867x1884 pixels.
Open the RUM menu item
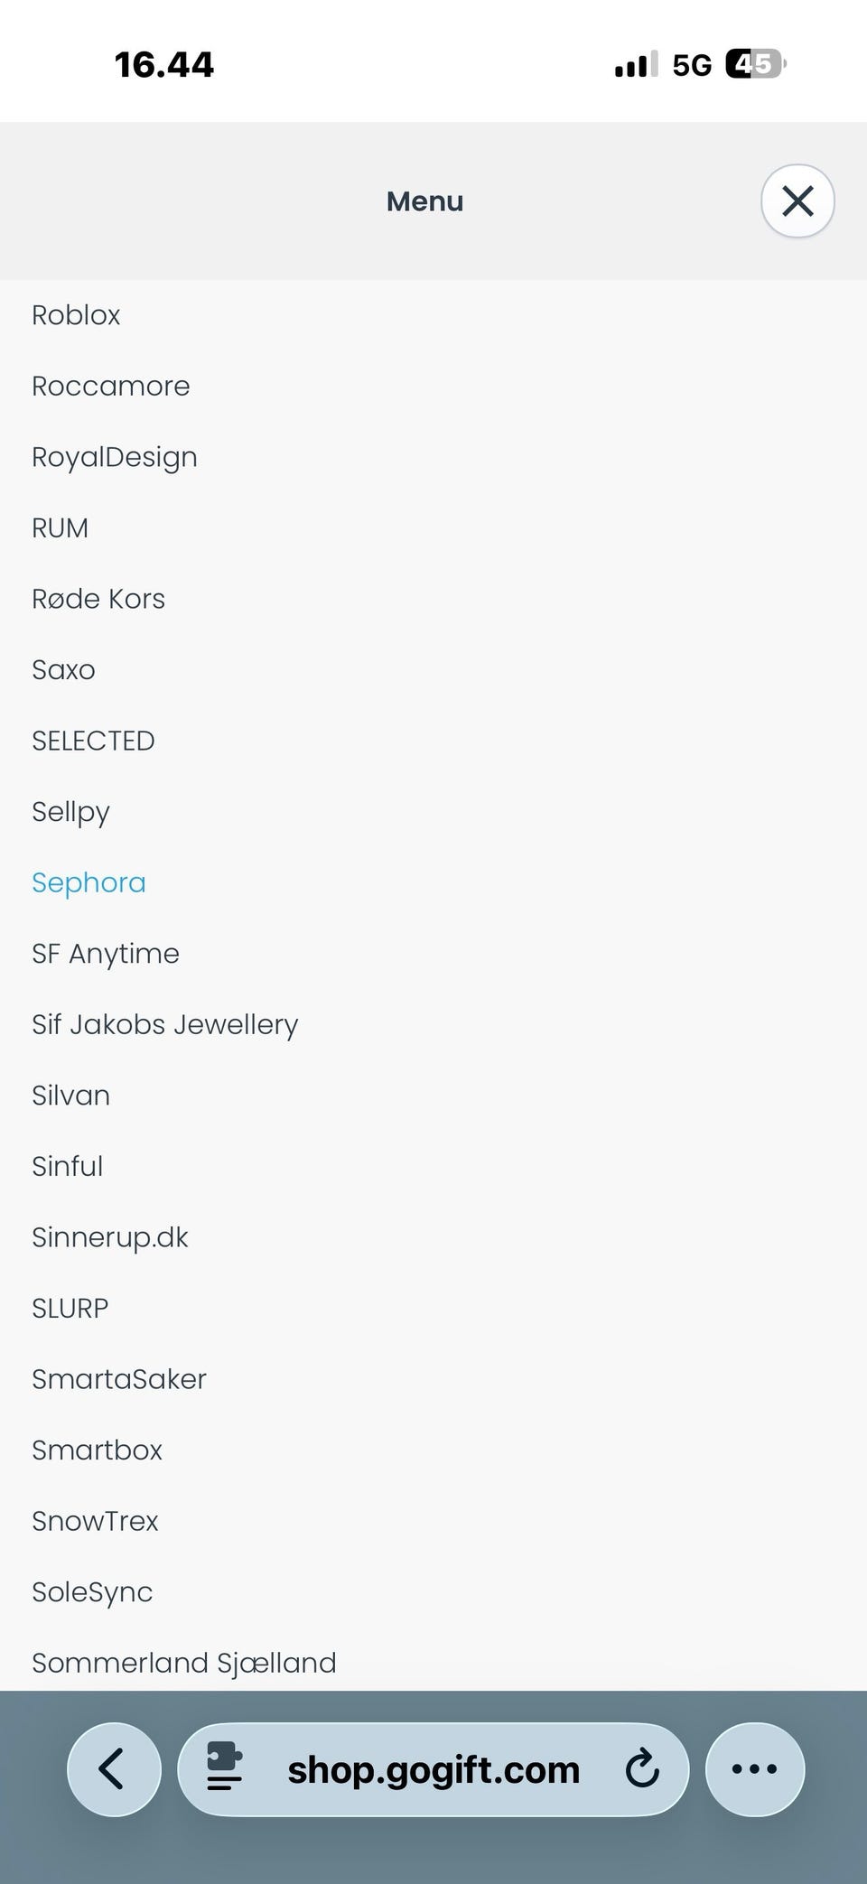point(61,528)
